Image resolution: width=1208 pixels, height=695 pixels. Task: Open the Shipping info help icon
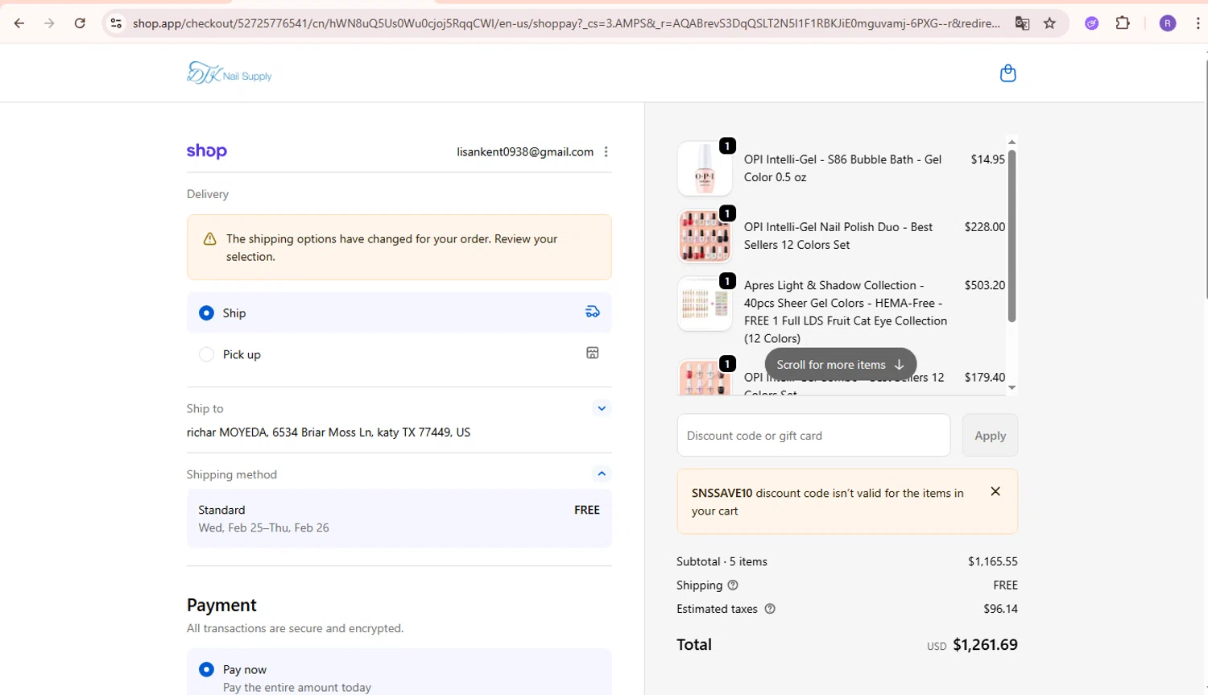(733, 585)
